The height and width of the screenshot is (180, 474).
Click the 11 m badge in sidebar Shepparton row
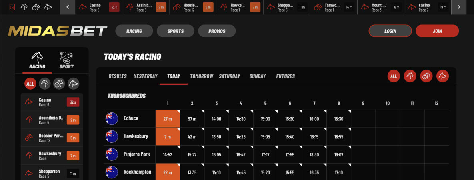click(x=73, y=173)
